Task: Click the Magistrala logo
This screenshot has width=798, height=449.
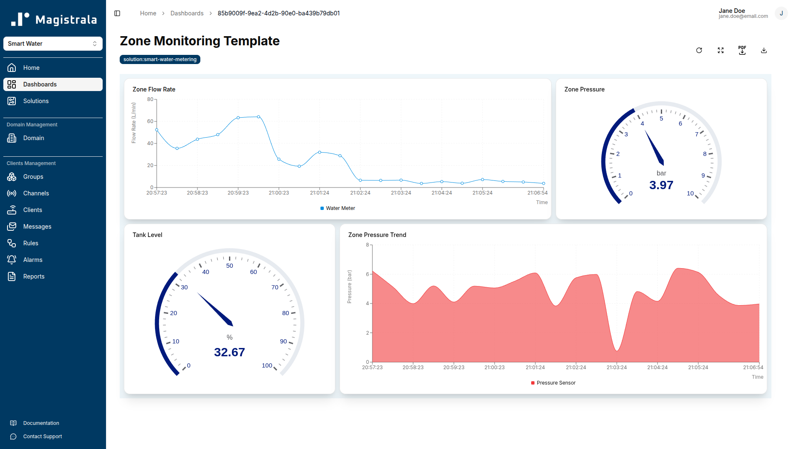Action: point(53,18)
